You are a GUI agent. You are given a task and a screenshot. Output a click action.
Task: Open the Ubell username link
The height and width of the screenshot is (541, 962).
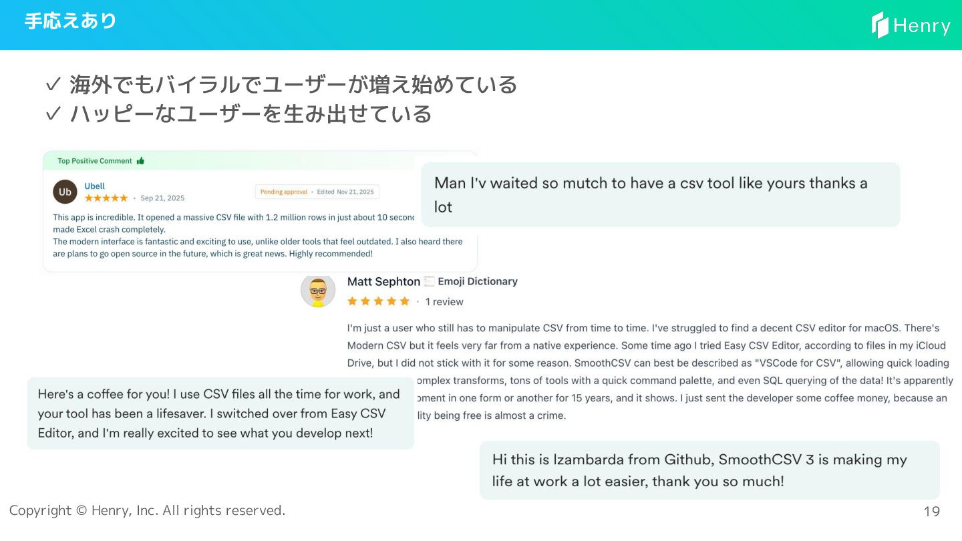pyautogui.click(x=94, y=186)
